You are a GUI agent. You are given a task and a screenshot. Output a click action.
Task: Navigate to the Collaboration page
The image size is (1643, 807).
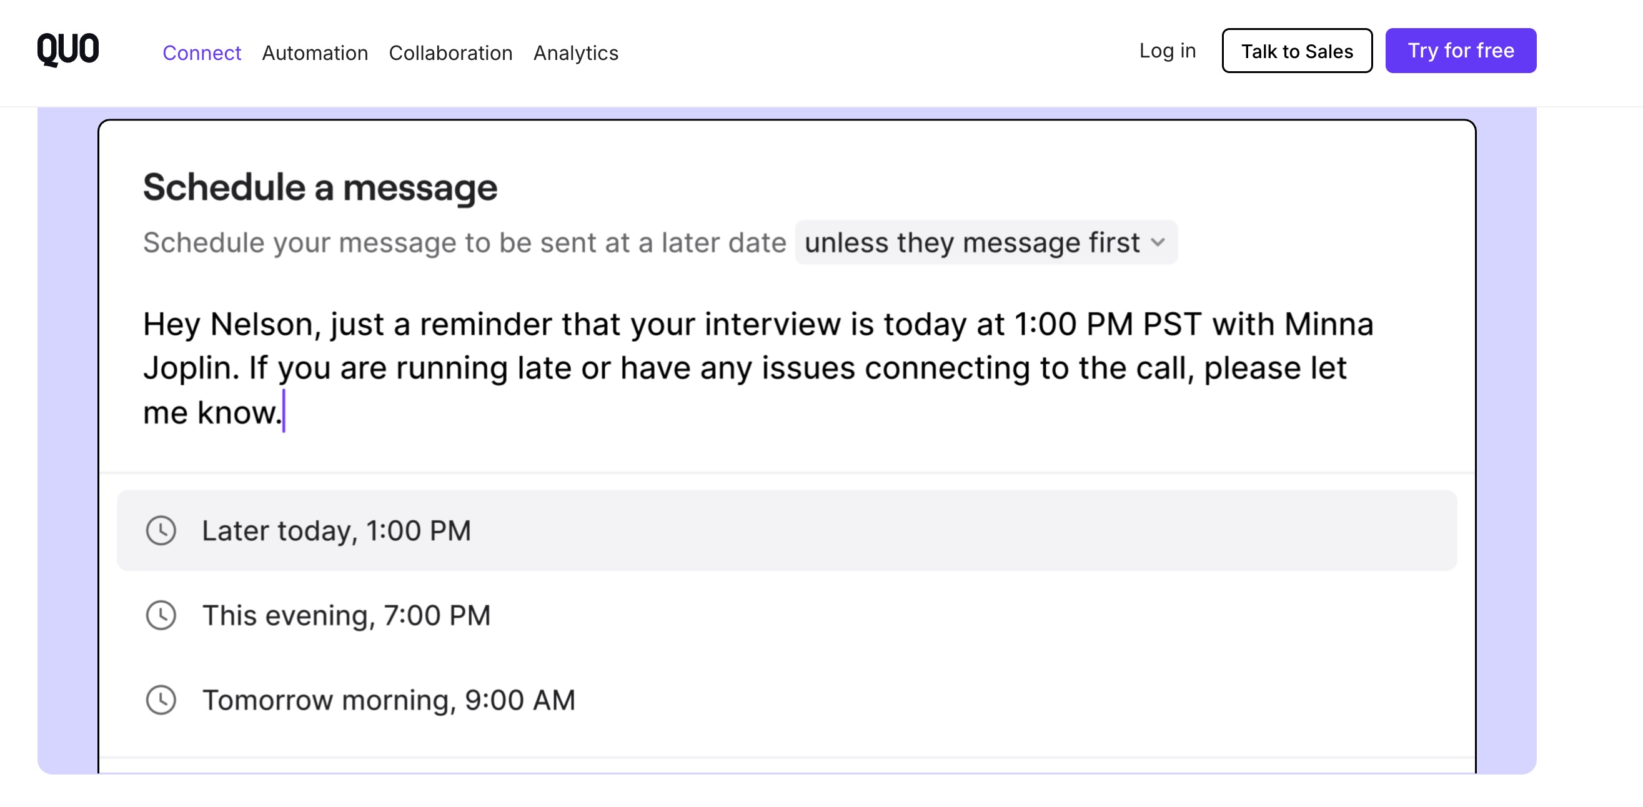pos(451,53)
